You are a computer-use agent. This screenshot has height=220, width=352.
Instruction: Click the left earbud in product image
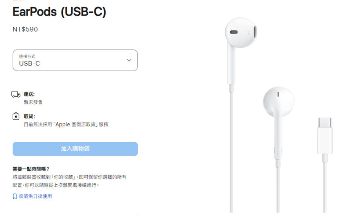pos(241,33)
